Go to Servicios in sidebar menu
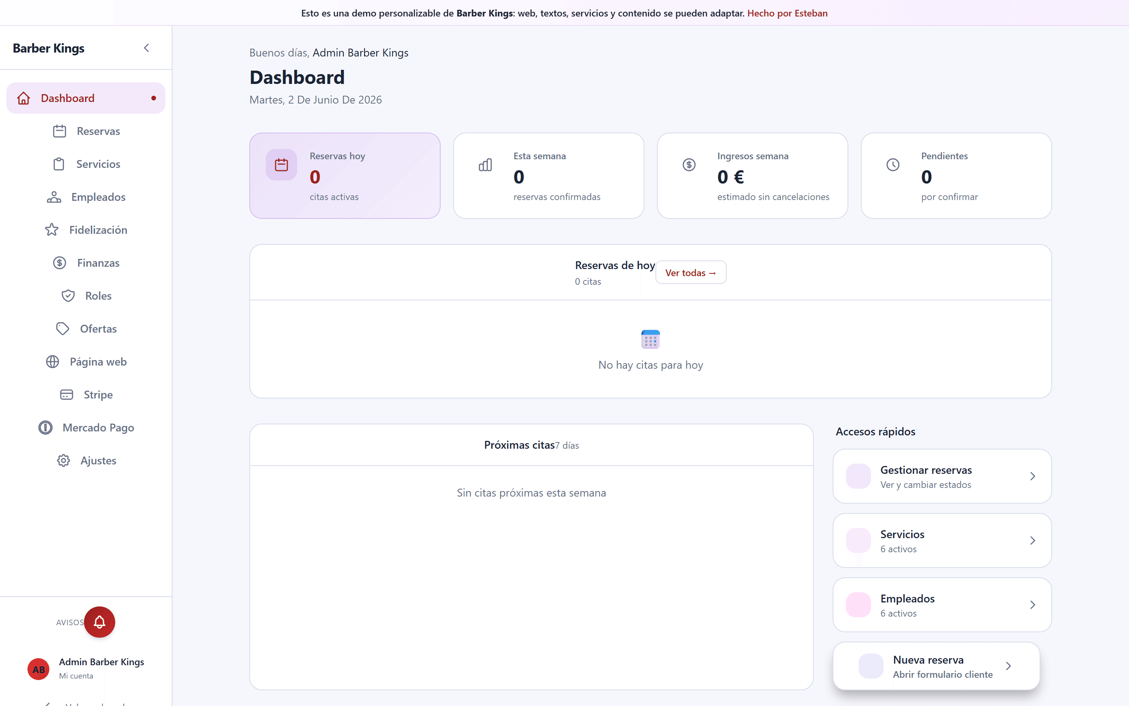This screenshot has width=1129, height=706. (x=98, y=164)
